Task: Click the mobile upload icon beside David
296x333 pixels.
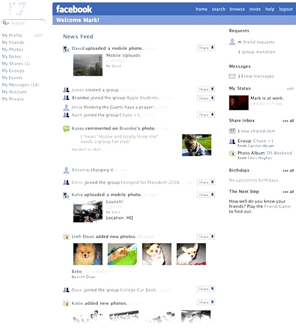Action: [66, 49]
